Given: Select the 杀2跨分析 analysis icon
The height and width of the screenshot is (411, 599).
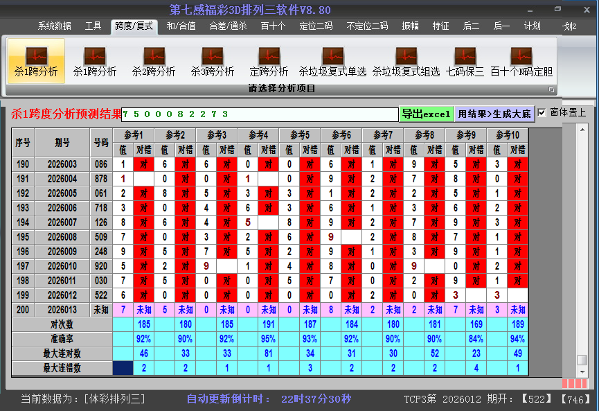Looking at the screenshot, I should 154,61.
